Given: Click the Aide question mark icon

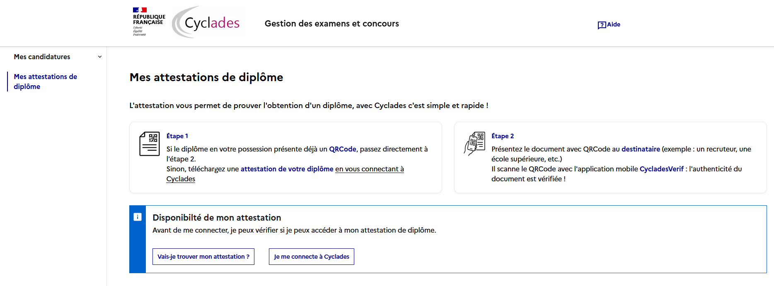Looking at the screenshot, I should click(602, 25).
